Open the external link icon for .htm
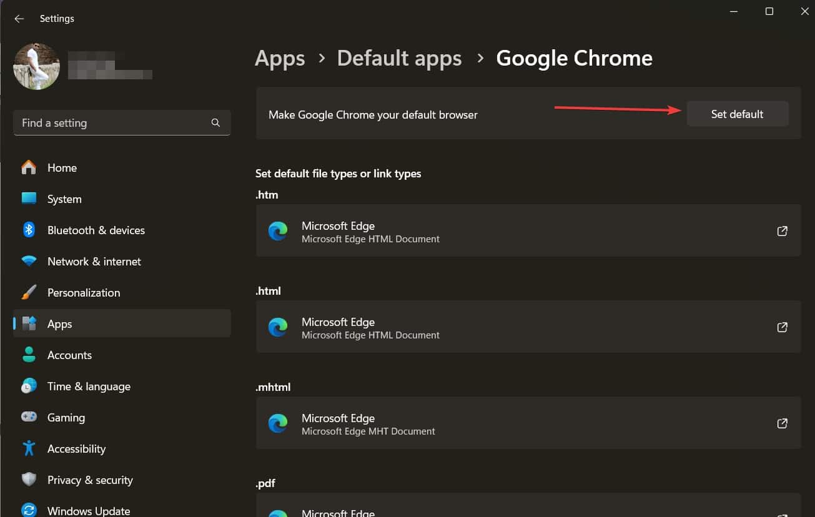815x517 pixels. 782,231
